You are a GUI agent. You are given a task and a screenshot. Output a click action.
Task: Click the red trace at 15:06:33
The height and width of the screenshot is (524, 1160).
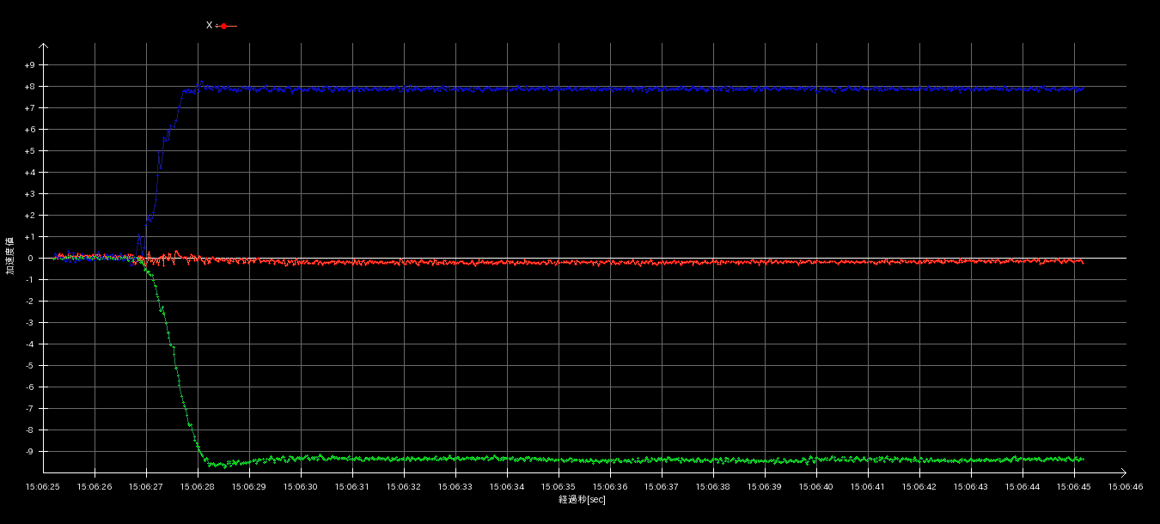pyautogui.click(x=455, y=262)
